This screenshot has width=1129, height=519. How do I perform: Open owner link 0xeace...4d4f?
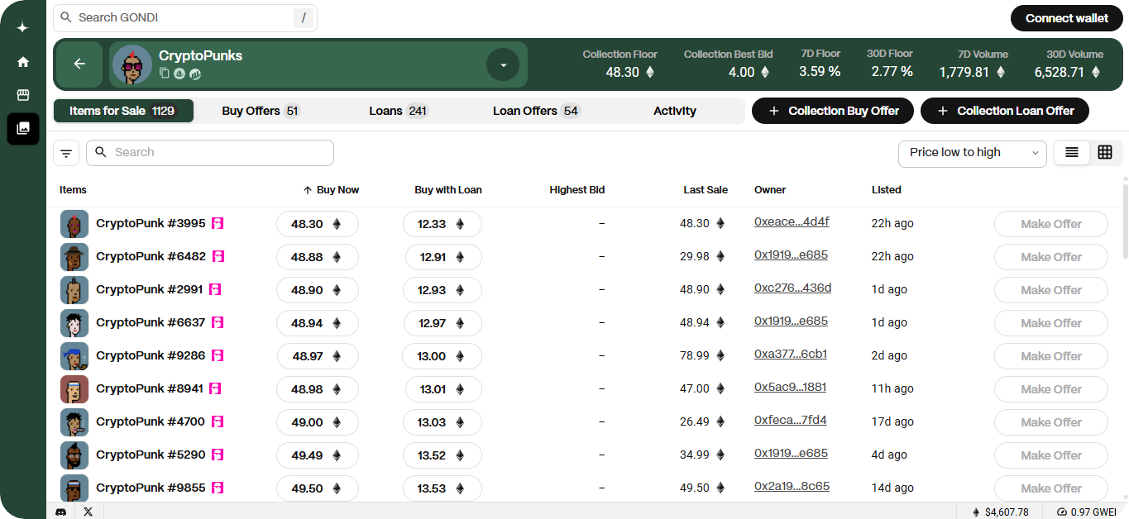792,222
